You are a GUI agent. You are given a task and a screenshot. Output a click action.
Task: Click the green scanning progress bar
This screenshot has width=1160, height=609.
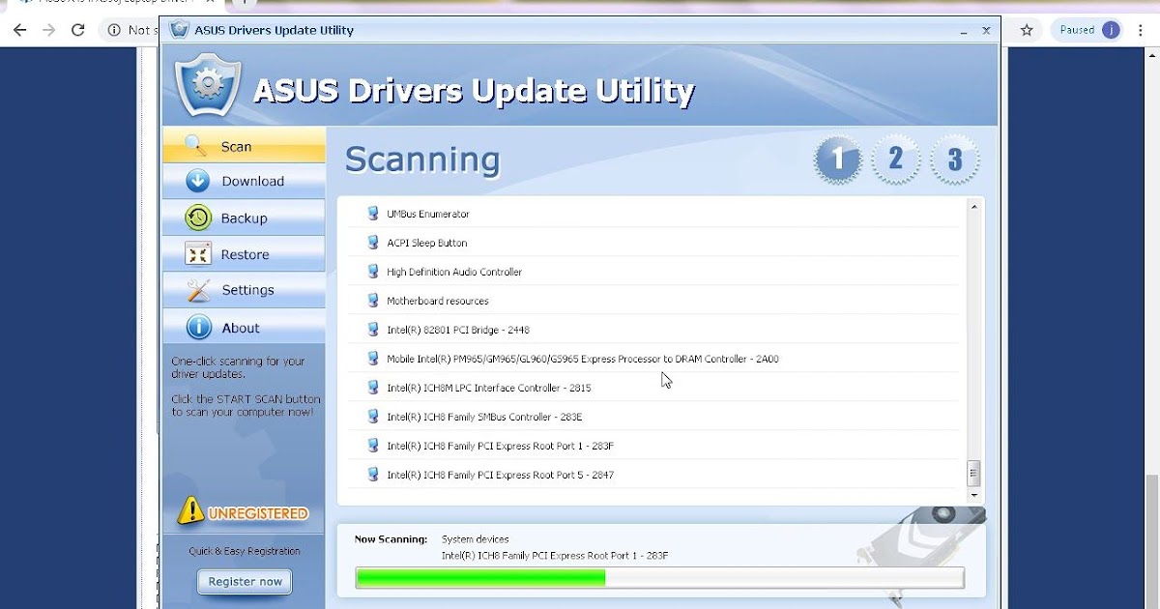[x=660, y=578]
